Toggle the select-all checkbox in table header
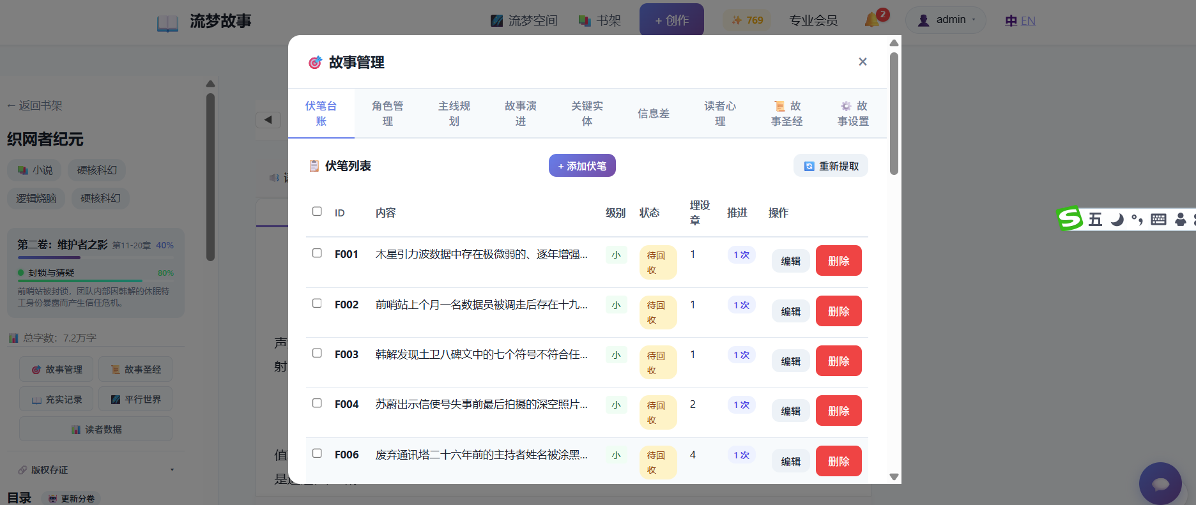Image resolution: width=1196 pixels, height=505 pixels. 317,211
